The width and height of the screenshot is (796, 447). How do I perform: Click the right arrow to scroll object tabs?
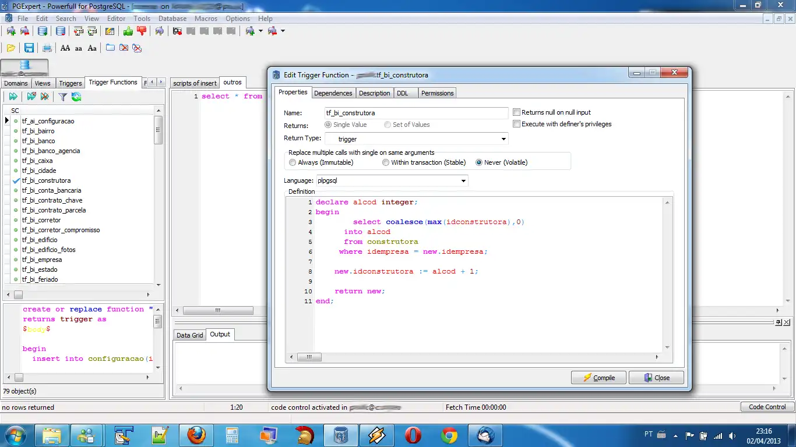pos(161,83)
